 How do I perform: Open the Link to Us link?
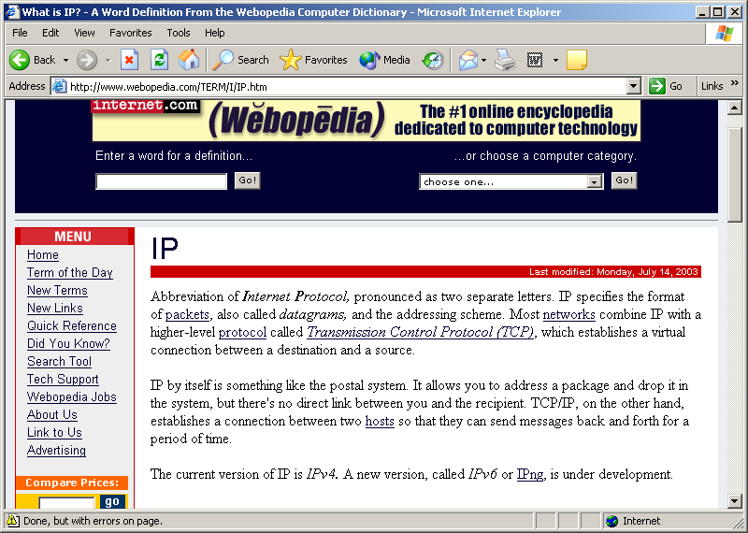[x=54, y=432]
